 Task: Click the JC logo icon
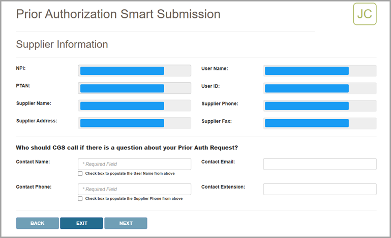(365, 14)
